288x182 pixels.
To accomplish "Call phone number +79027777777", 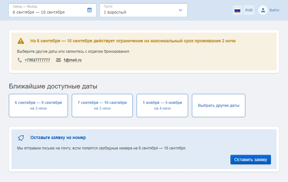I will (x=37, y=60).
